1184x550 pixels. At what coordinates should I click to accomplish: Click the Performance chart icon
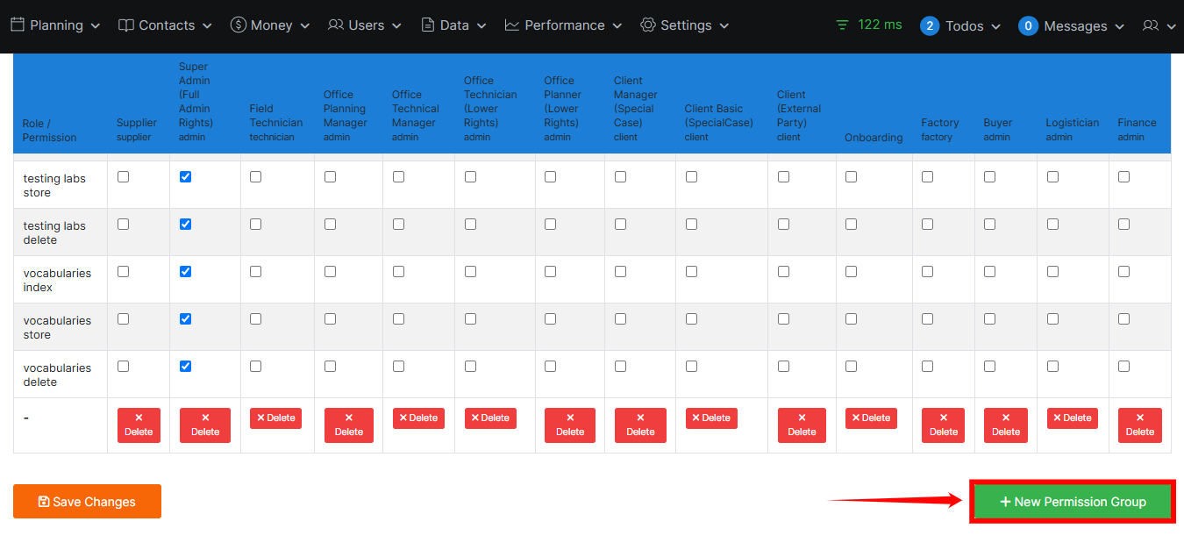pyautogui.click(x=512, y=25)
